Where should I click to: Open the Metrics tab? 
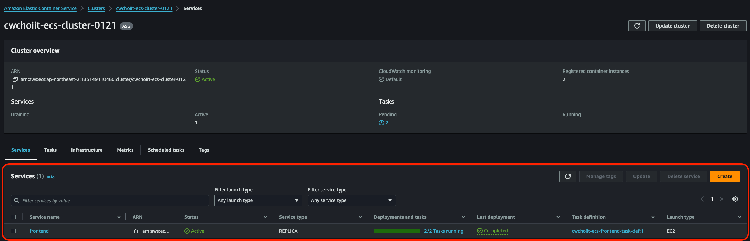(x=125, y=150)
